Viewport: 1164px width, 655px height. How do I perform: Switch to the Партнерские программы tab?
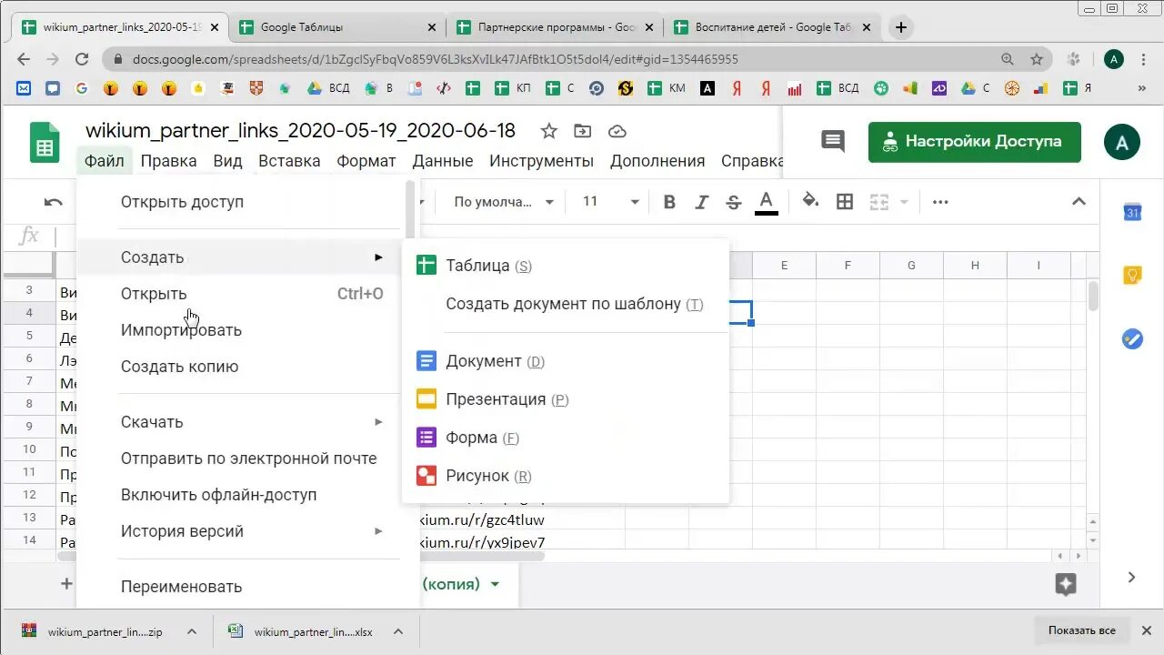pos(554,27)
